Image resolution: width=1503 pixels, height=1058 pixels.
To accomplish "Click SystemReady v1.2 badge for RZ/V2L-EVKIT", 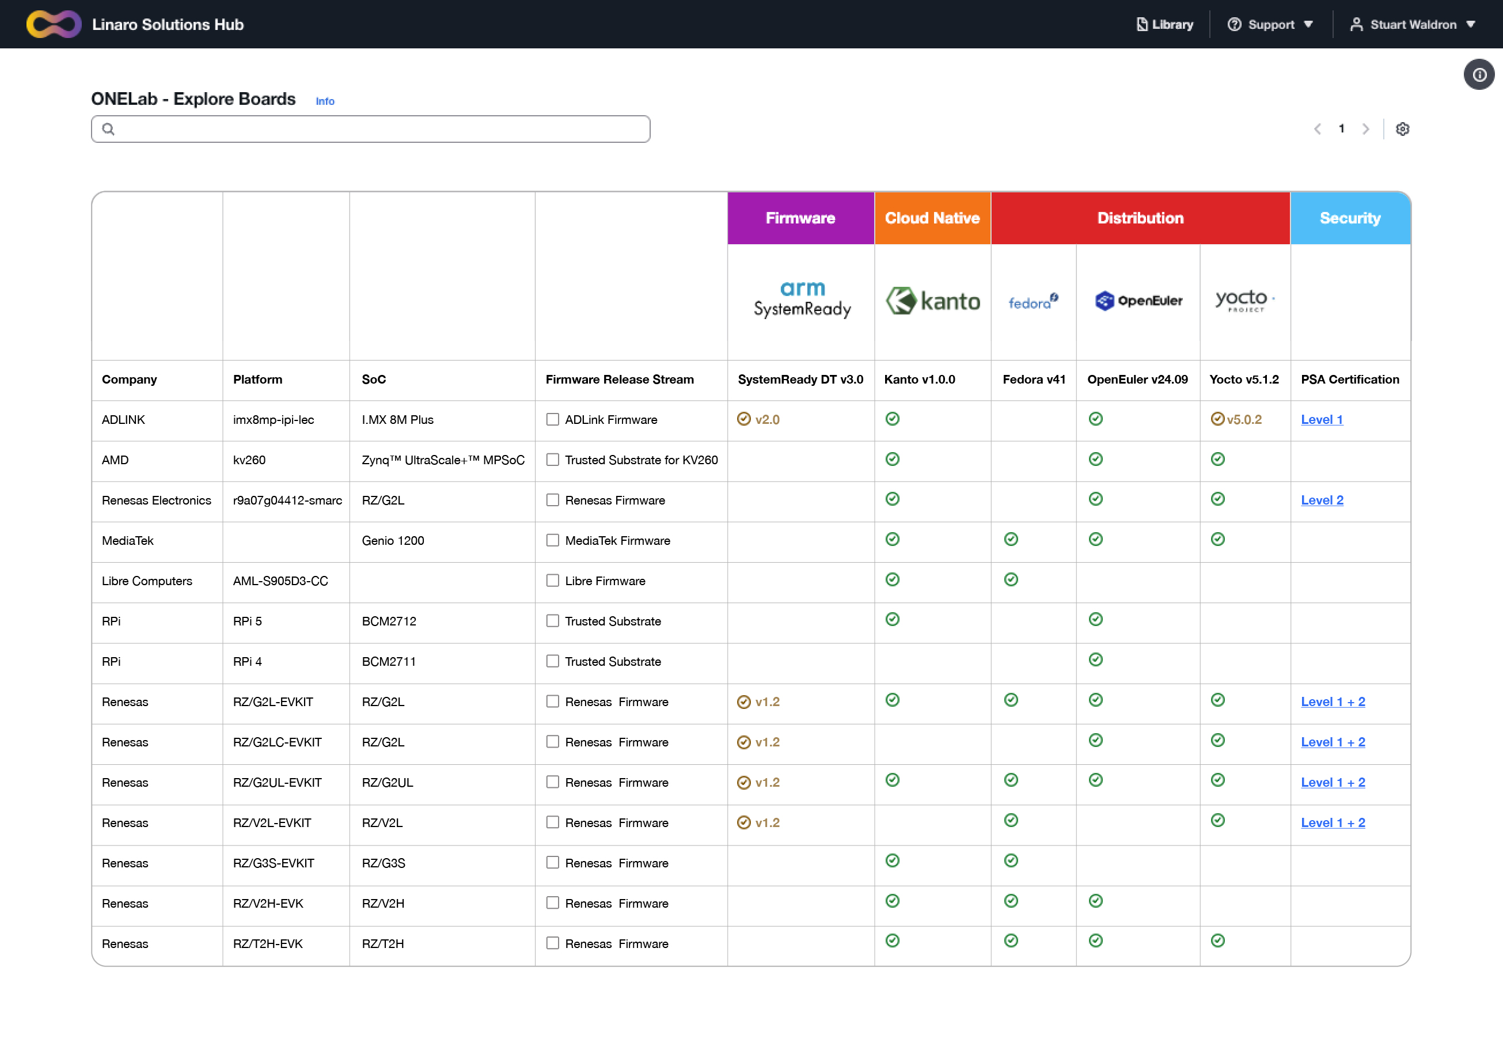I will [758, 822].
